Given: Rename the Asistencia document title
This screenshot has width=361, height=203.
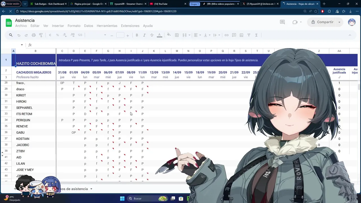Looking at the screenshot, I should (25, 20).
